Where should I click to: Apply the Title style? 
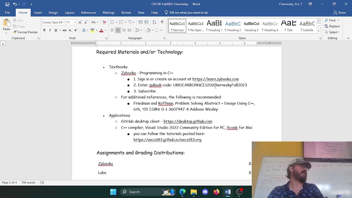pos(288,26)
